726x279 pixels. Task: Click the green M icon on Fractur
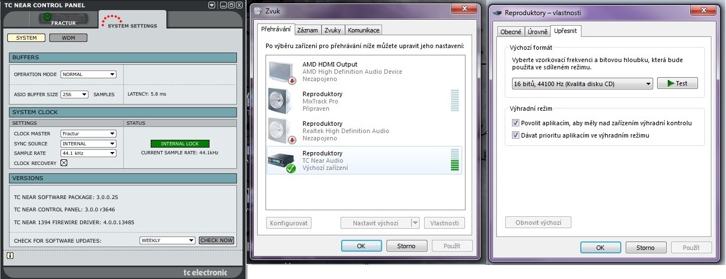(47, 17)
